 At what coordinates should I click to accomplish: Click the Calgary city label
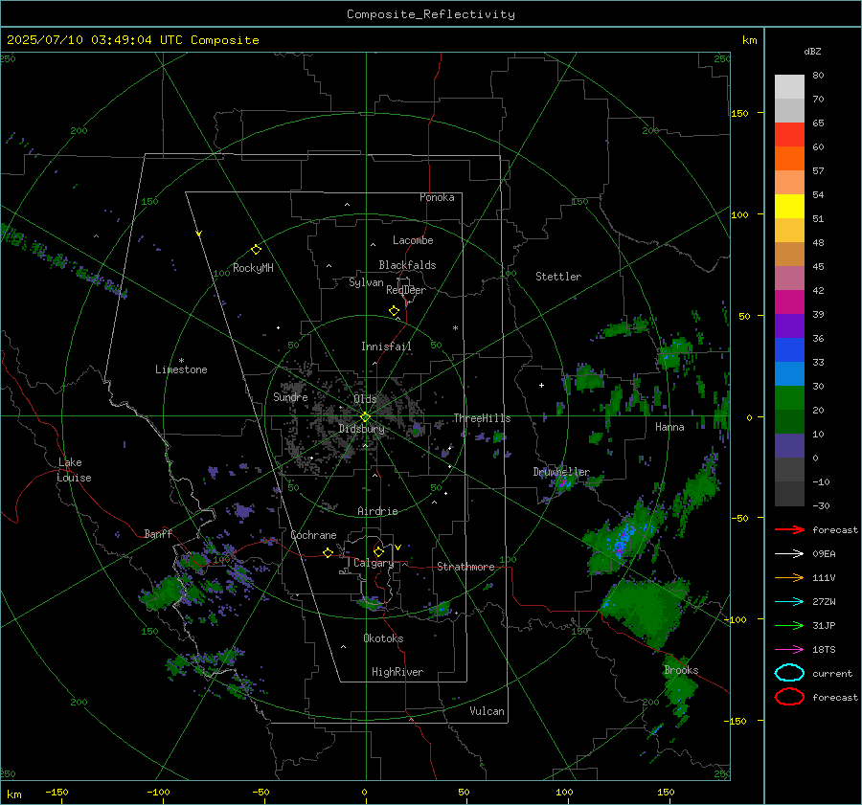[374, 563]
